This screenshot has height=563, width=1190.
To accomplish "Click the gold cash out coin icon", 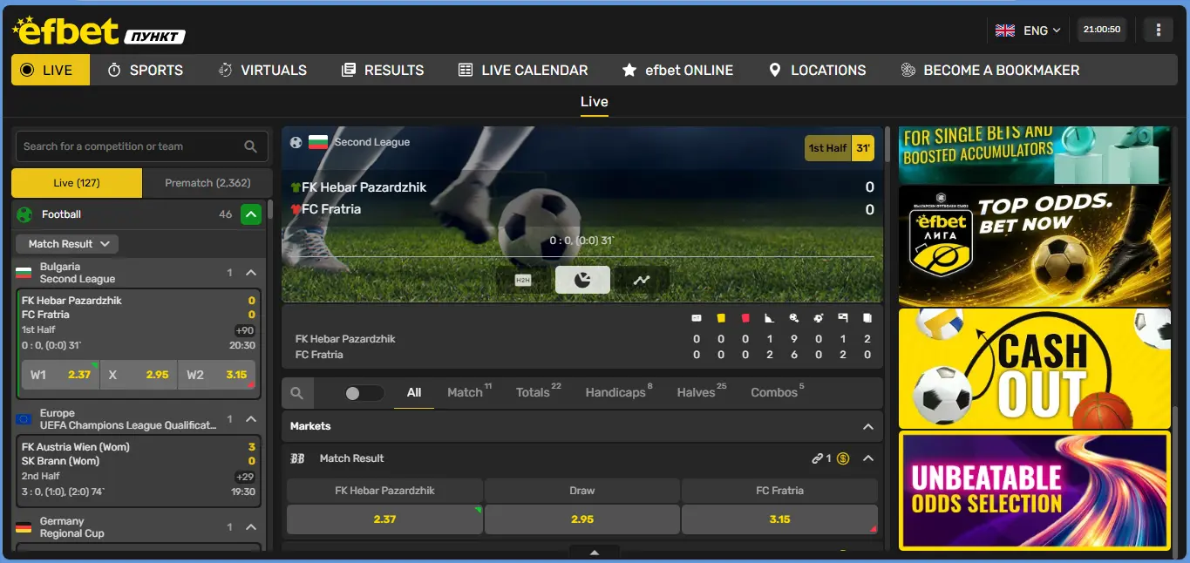I will point(843,458).
